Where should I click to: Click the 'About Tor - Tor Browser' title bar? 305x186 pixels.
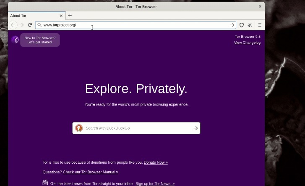click(136, 7)
